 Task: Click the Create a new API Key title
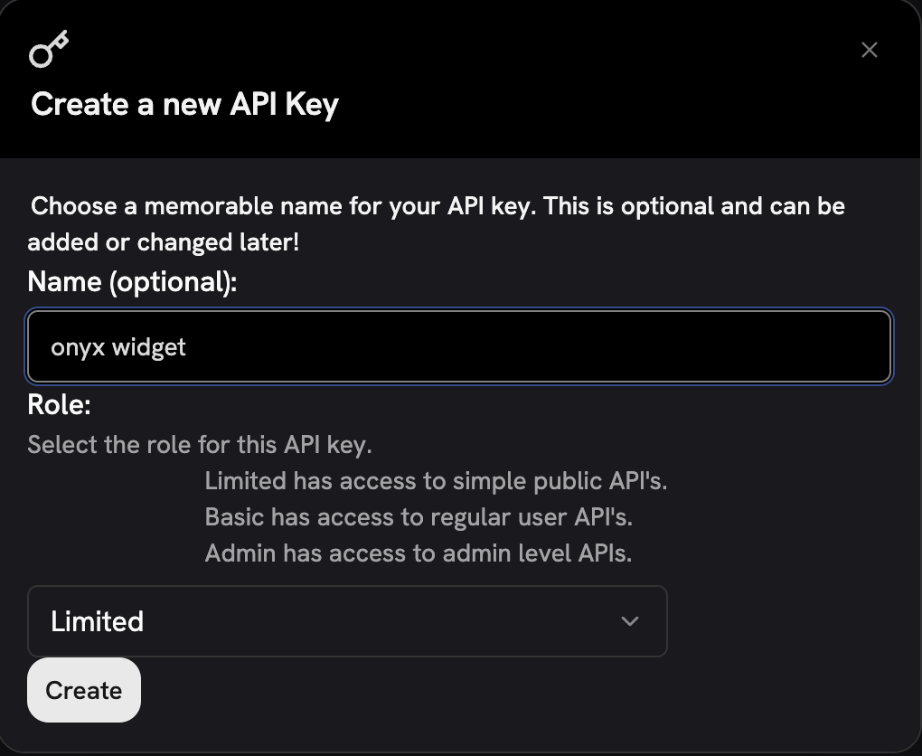tap(184, 104)
